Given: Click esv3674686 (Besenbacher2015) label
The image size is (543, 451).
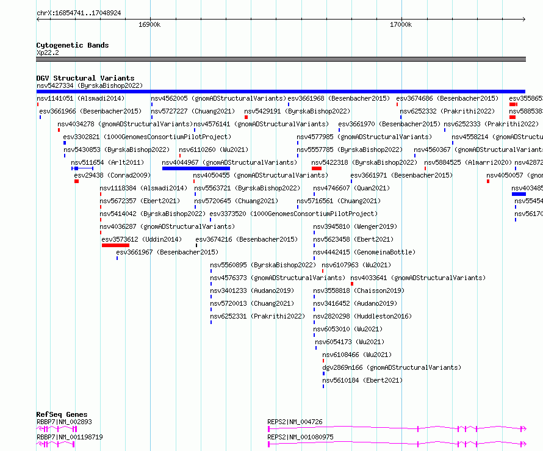Looking at the screenshot, I should coord(447,98).
